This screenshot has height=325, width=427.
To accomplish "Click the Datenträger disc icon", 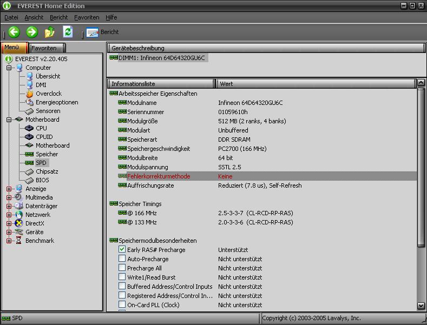I will point(19,206).
